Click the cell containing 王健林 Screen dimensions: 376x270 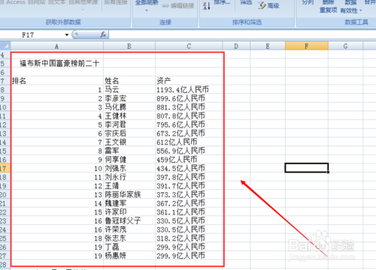(129, 115)
